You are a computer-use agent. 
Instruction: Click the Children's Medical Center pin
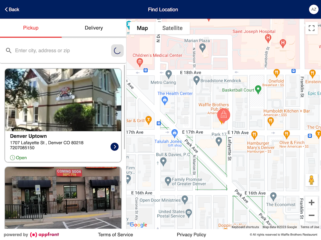tap(140, 62)
